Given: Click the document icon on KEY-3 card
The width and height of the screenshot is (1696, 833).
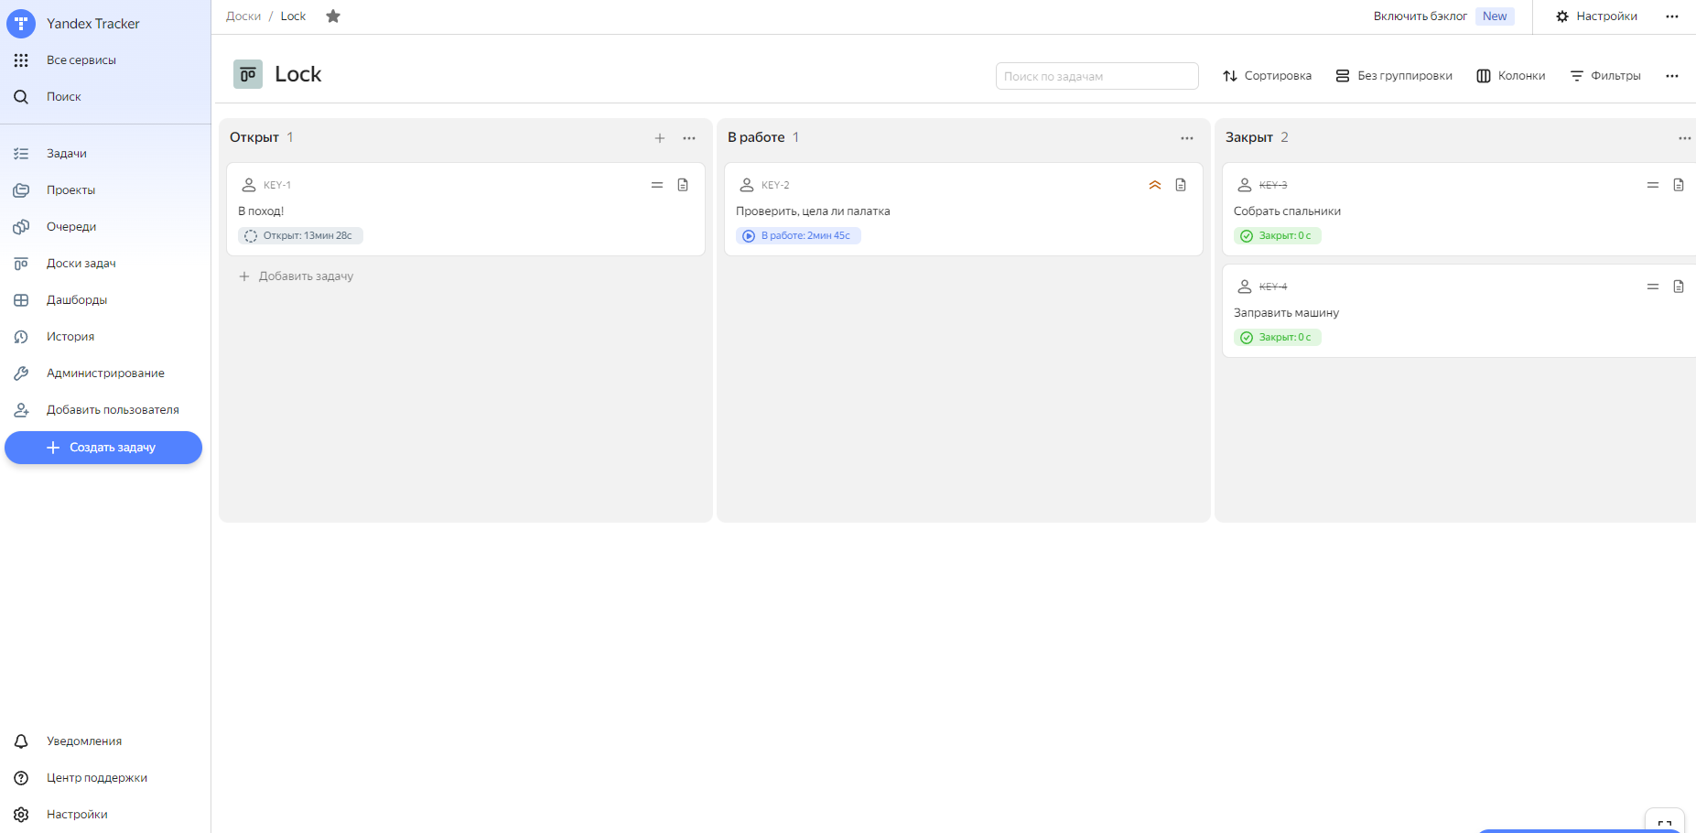Looking at the screenshot, I should (x=1679, y=185).
